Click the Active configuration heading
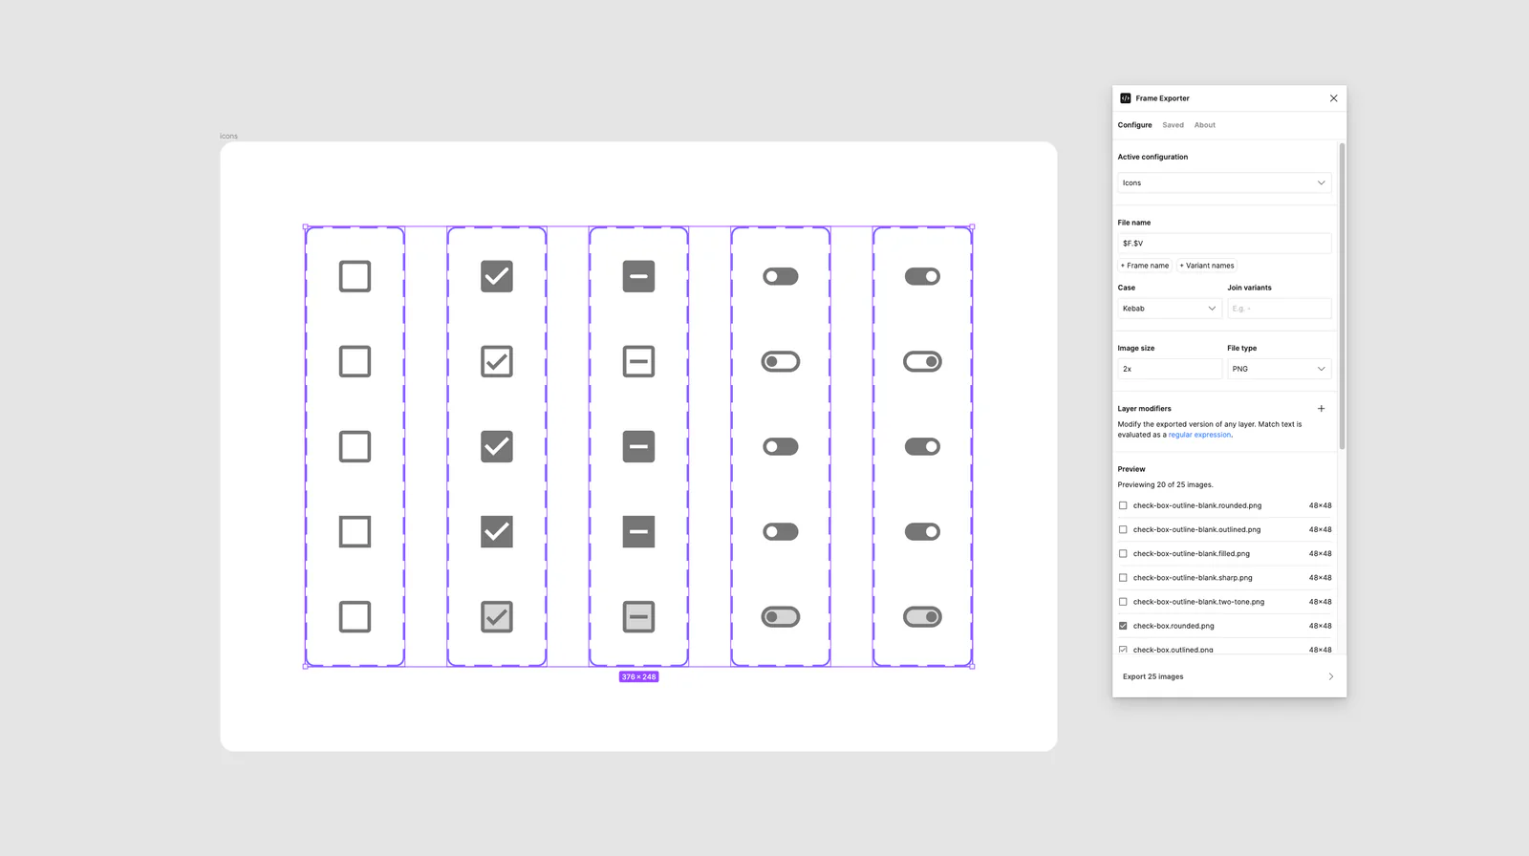Viewport: 1529px width, 856px height. pos(1152,157)
